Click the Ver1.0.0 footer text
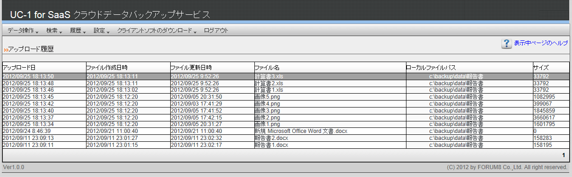The width and height of the screenshot is (572, 177). 13,167
